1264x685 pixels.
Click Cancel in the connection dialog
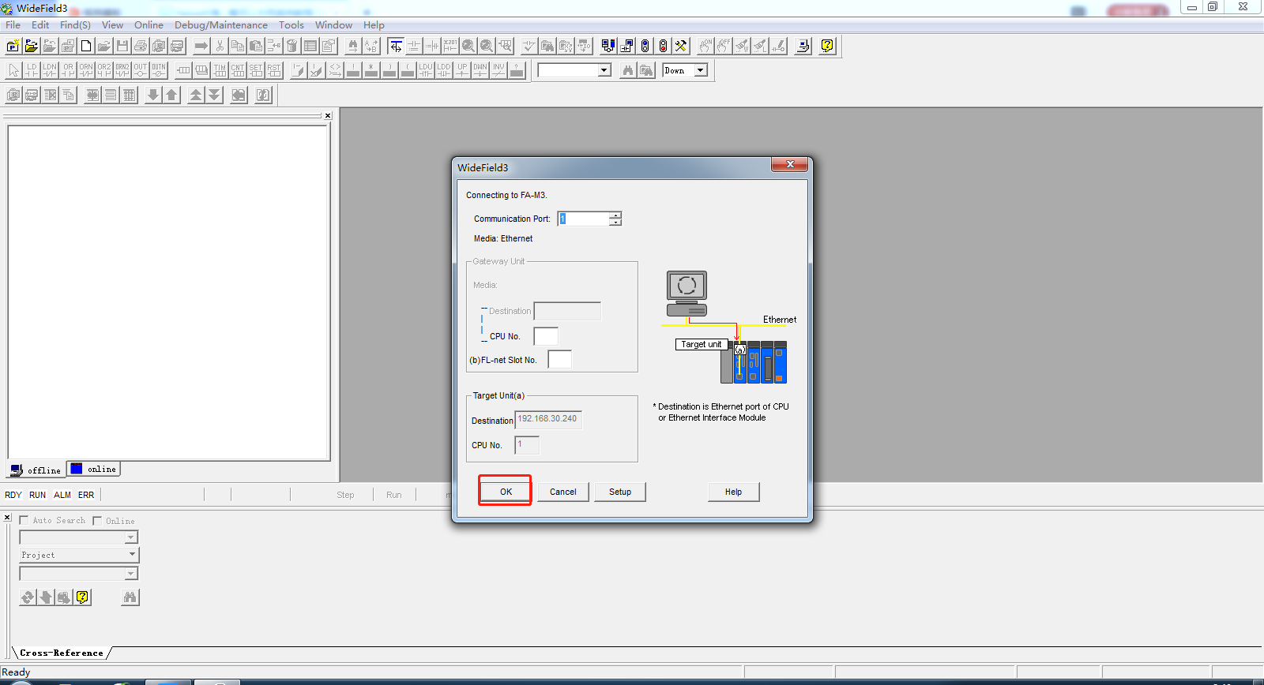(563, 492)
